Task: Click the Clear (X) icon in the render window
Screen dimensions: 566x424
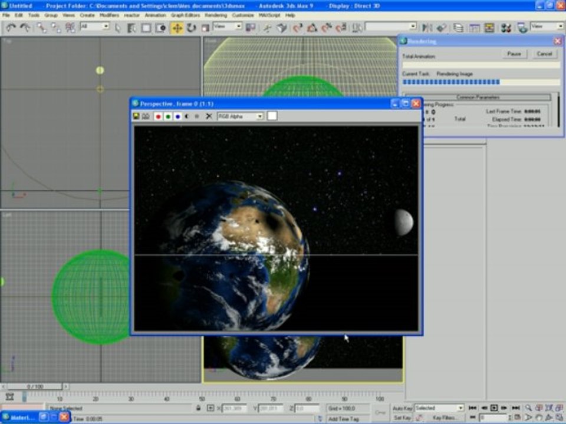Action: (x=209, y=116)
